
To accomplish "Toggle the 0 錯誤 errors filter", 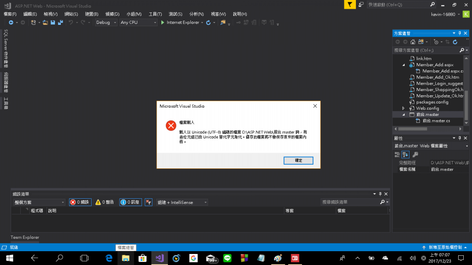I will [x=80, y=202].
